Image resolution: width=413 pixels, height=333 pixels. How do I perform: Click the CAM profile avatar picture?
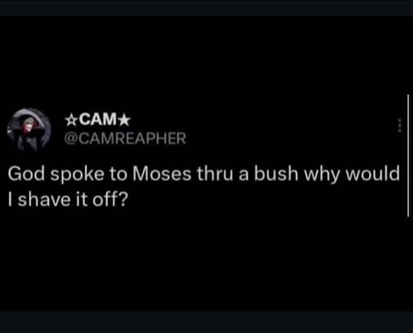30,129
